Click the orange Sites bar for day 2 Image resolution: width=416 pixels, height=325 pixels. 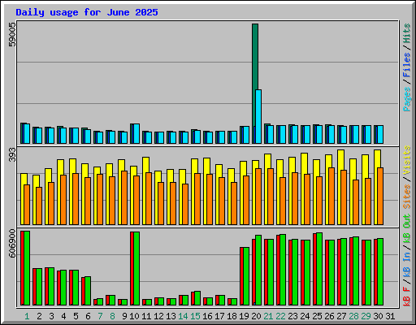39,206
